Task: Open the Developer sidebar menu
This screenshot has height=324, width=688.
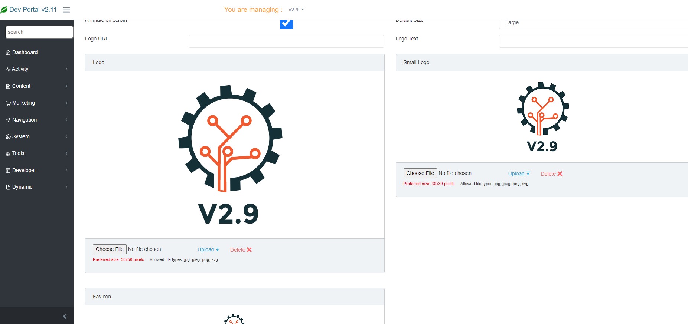Action: 24,170
